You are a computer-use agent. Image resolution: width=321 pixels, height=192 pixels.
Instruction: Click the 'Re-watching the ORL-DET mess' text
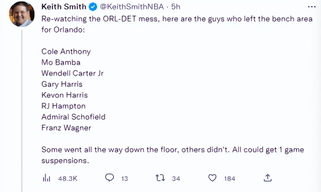click(100, 19)
